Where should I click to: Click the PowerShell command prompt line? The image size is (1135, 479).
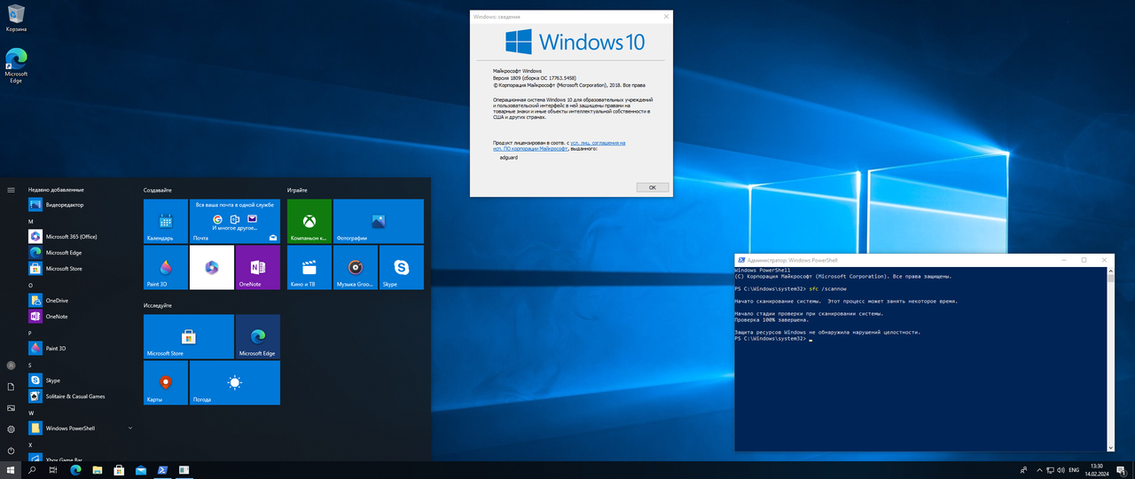pyautogui.click(x=771, y=339)
